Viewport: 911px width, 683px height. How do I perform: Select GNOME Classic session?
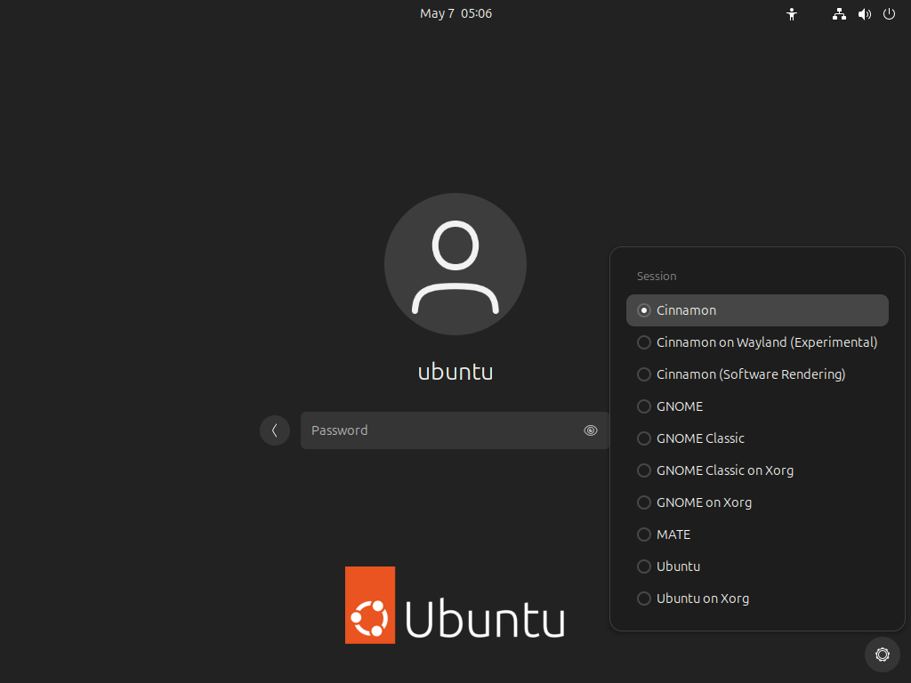pyautogui.click(x=757, y=438)
